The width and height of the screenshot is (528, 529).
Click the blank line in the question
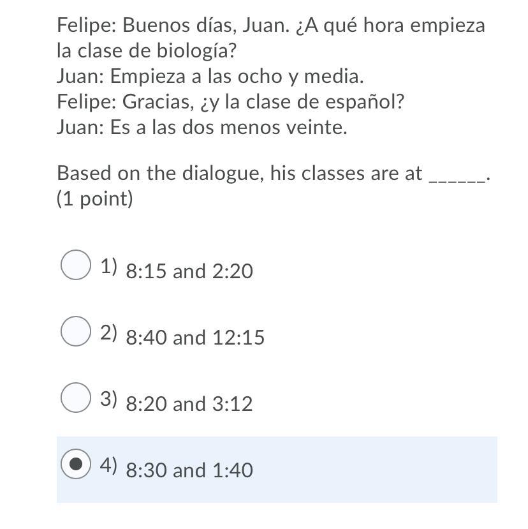[x=458, y=175]
